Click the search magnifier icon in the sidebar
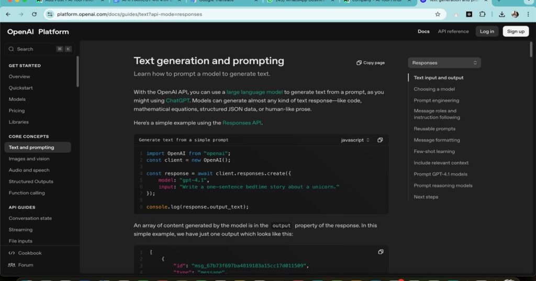The width and height of the screenshot is (536, 281). (x=12, y=49)
